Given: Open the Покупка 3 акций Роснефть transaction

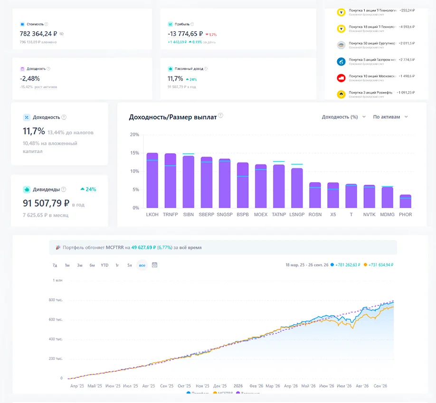Looking at the screenshot, I should pos(375,94).
